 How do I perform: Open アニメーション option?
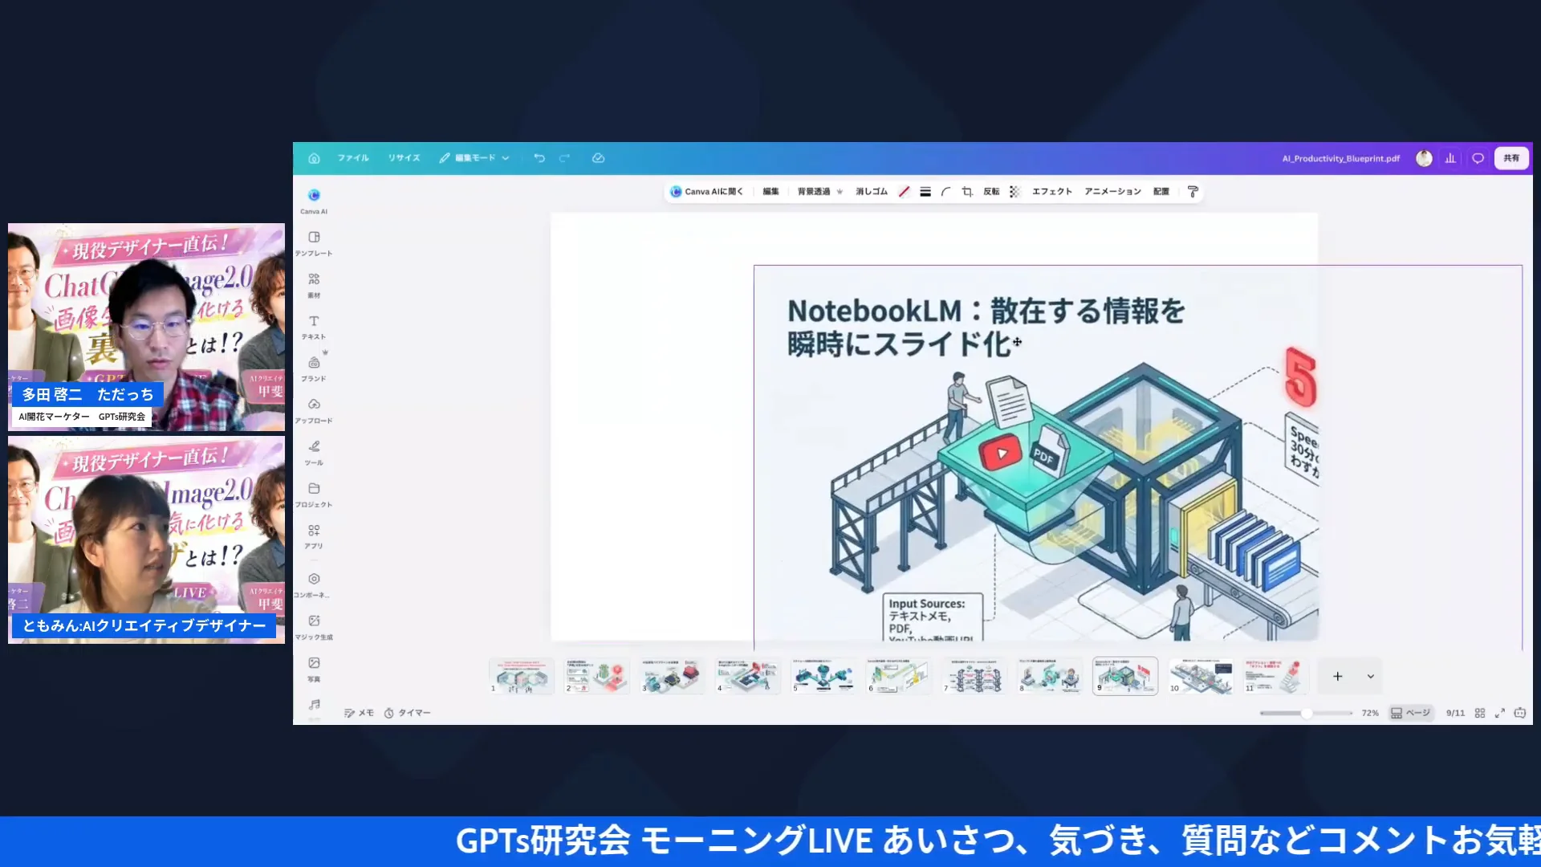(x=1112, y=192)
